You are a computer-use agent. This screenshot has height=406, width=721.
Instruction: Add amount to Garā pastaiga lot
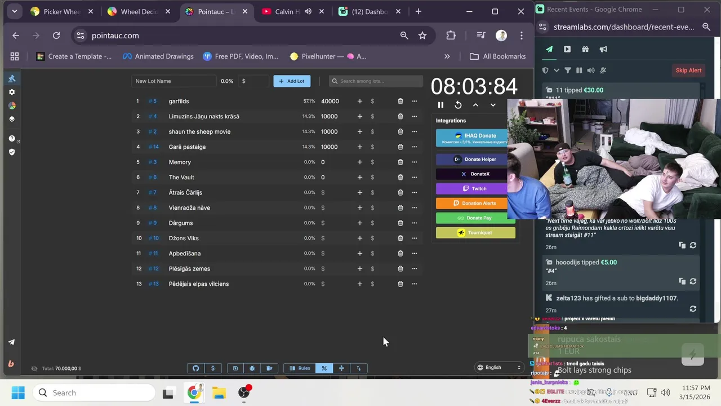(360, 147)
